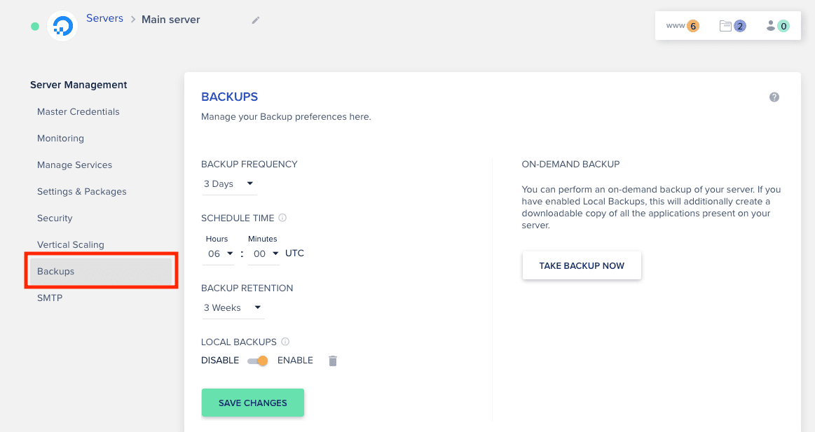Expand the Backup Retention dropdown
The image size is (815, 432).
[x=233, y=307]
